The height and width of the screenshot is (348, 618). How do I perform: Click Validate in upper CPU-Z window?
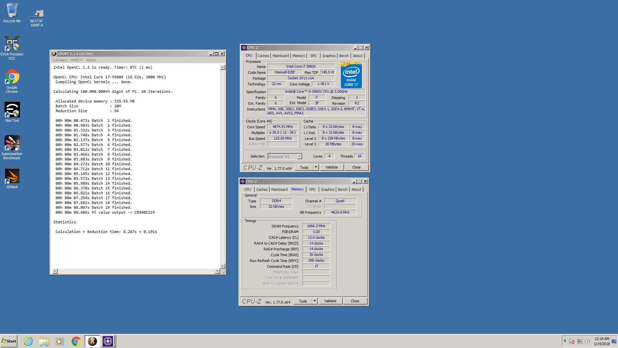(x=332, y=167)
